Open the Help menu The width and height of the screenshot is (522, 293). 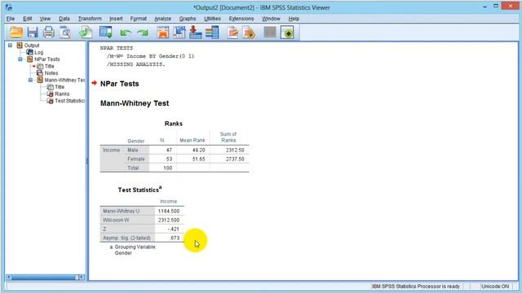[x=294, y=19]
